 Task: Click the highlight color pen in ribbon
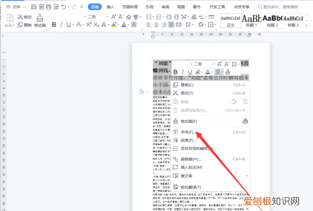[x=114, y=24]
